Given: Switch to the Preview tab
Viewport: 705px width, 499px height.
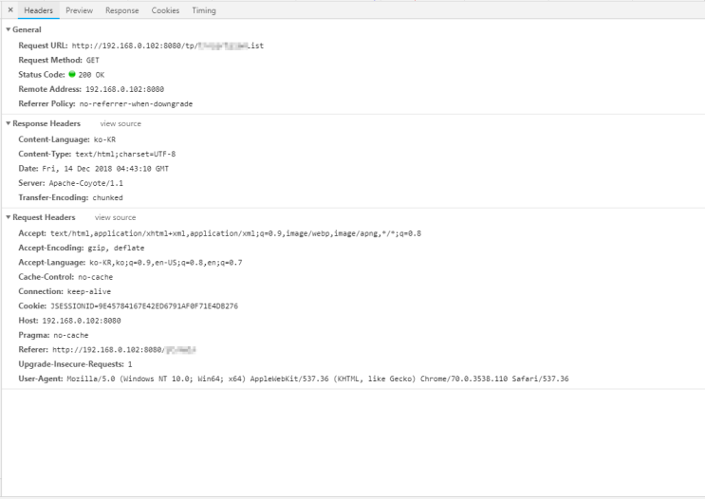Looking at the screenshot, I should click(x=79, y=10).
